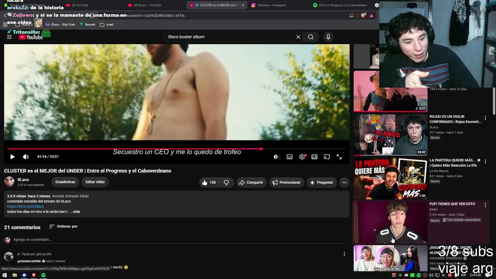Open options menu for the pinned comment
Screen dimensions: 496x279
344,254
